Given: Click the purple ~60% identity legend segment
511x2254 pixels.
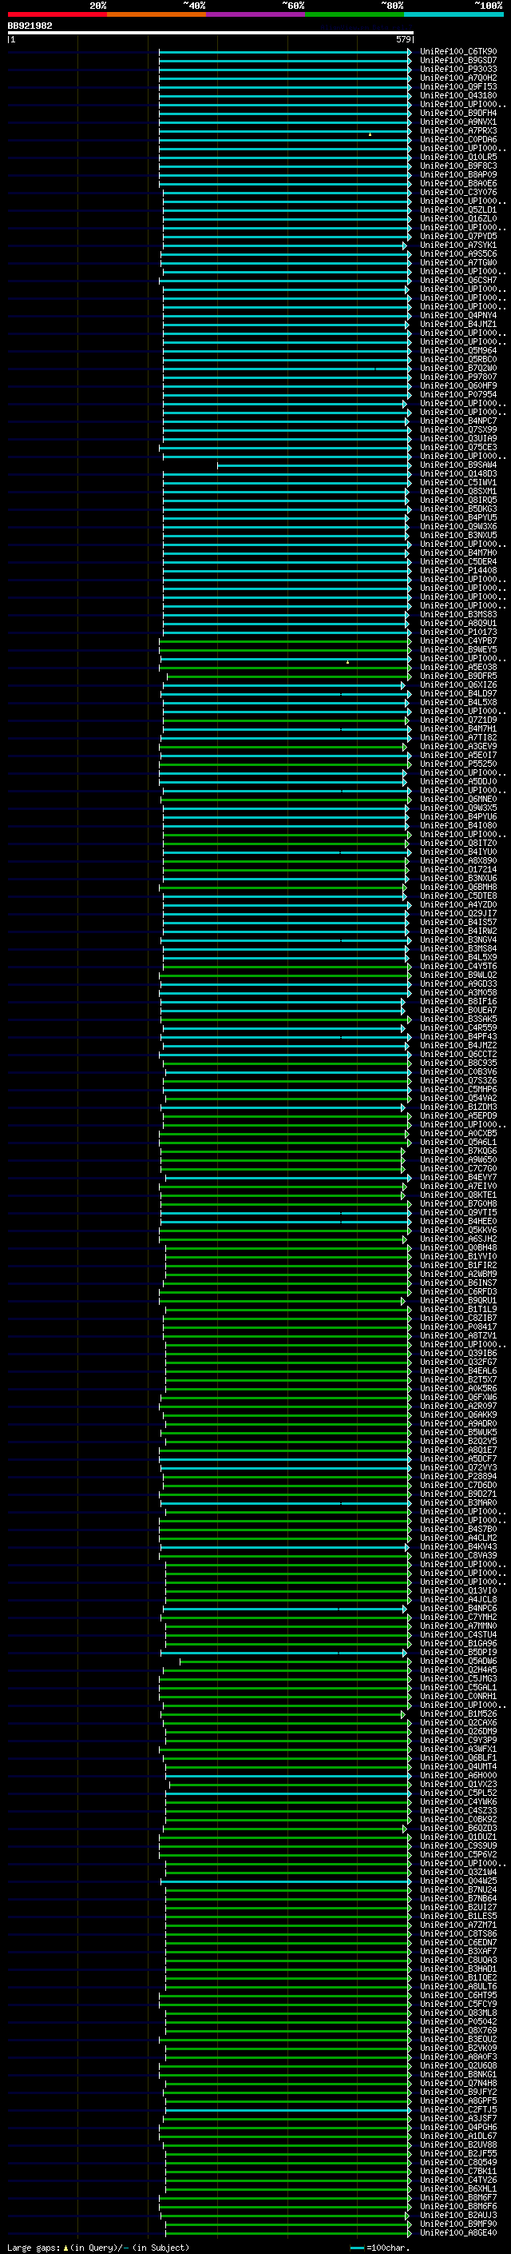Looking at the screenshot, I should 256,14.
